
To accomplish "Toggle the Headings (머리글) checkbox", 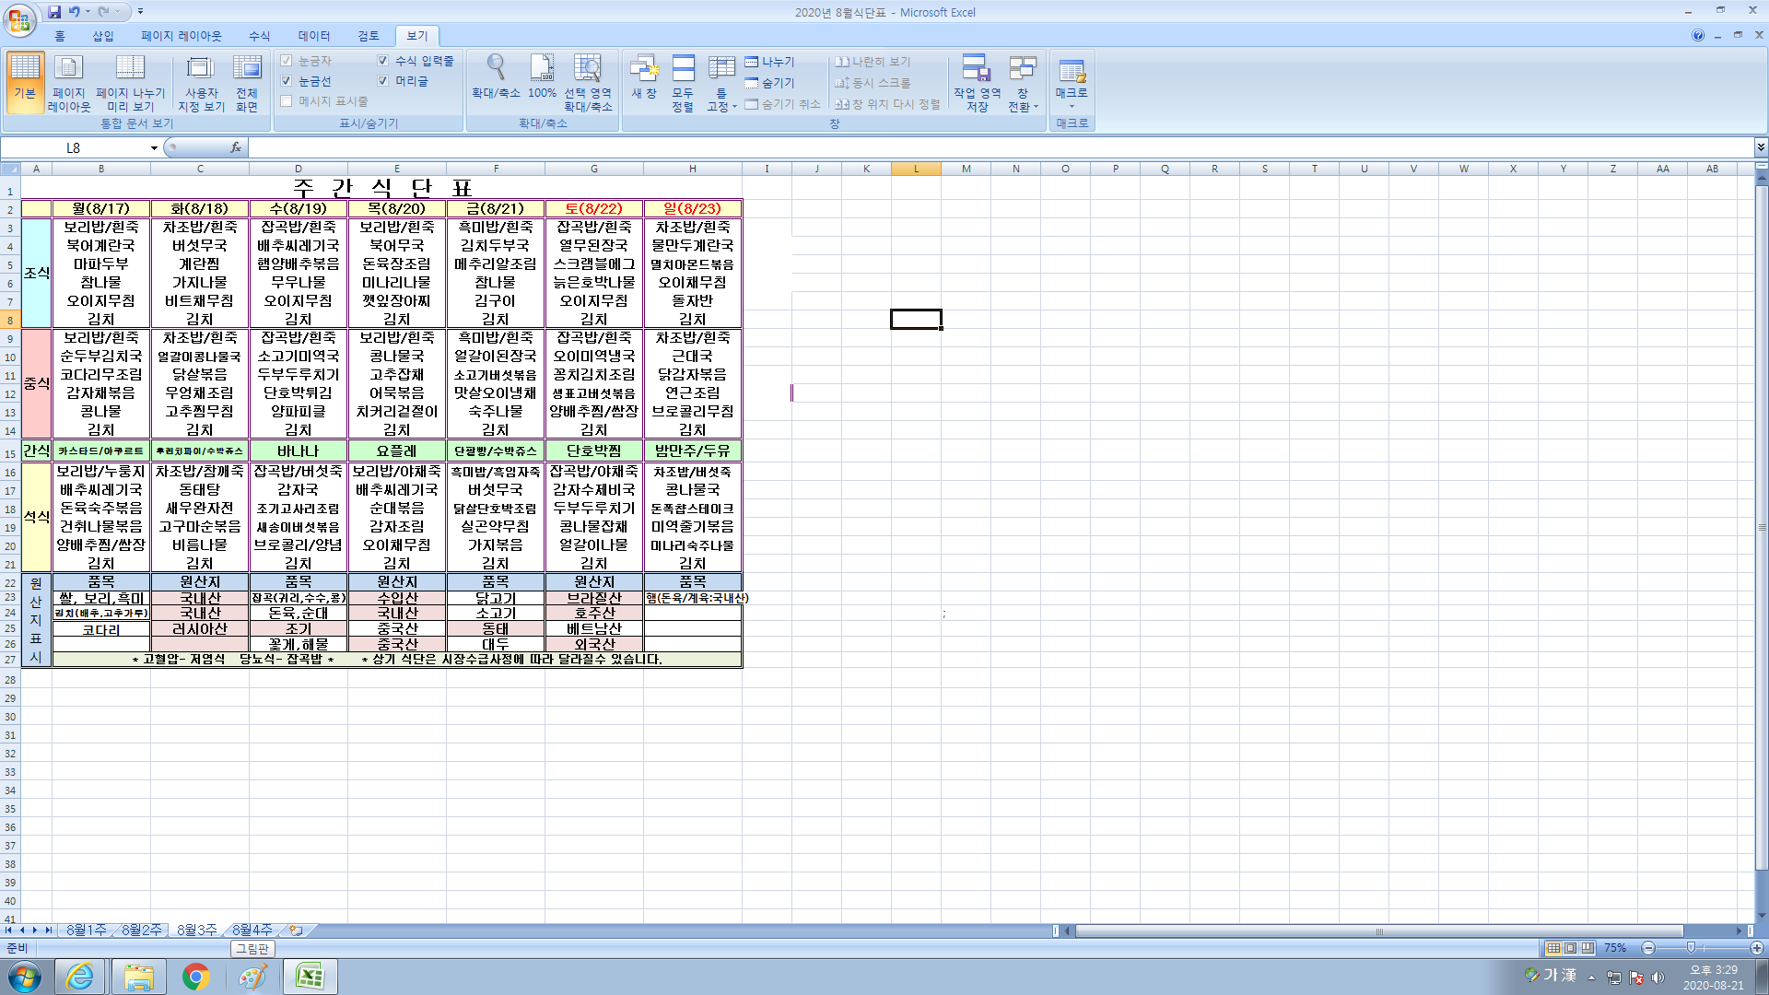I will tap(383, 81).
